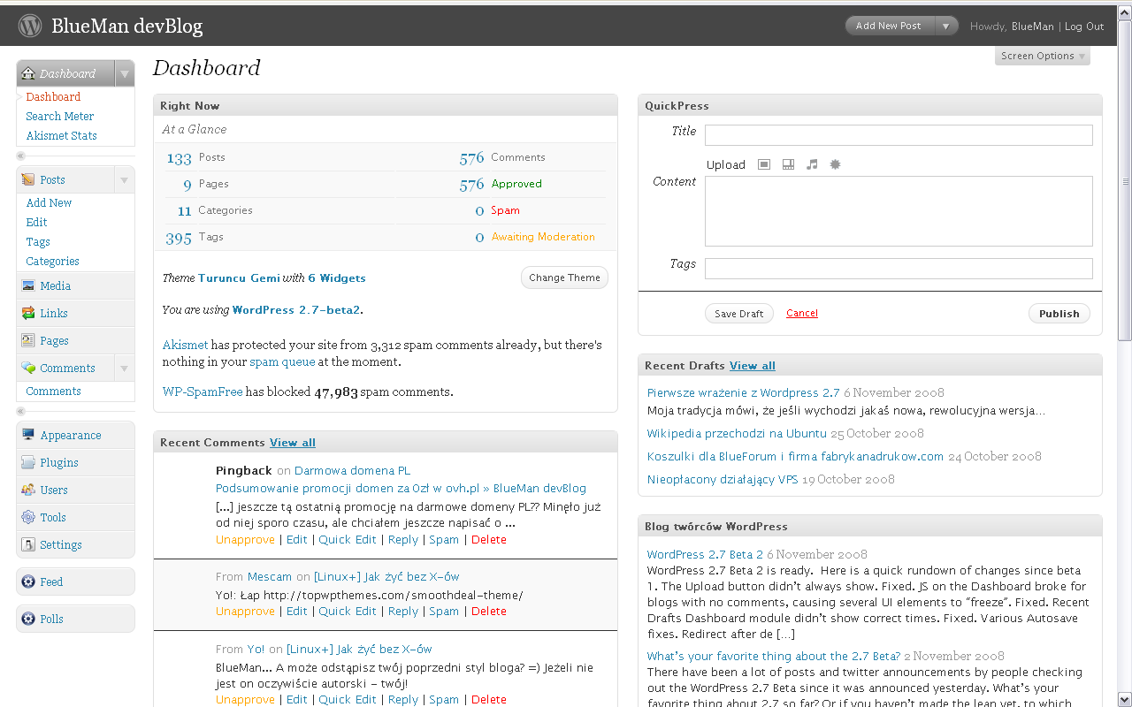Viewport: 1132px width, 707px height.
Task: Click the Dashboard house icon in sidebar
Action: [28, 73]
